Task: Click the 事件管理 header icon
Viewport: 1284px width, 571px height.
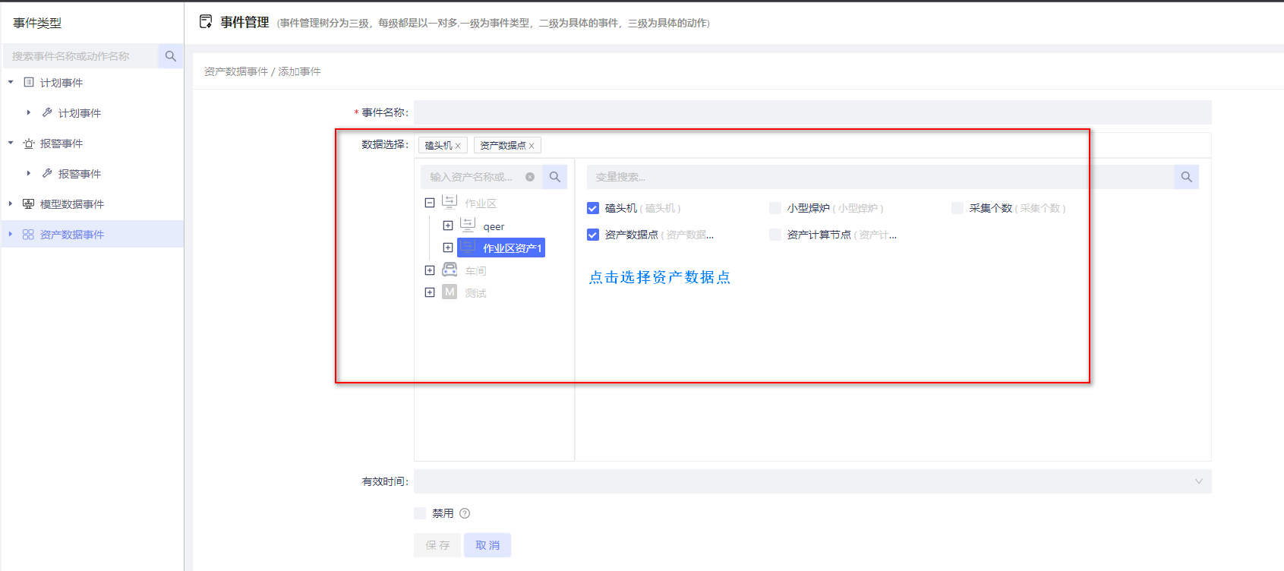Action: (x=206, y=22)
